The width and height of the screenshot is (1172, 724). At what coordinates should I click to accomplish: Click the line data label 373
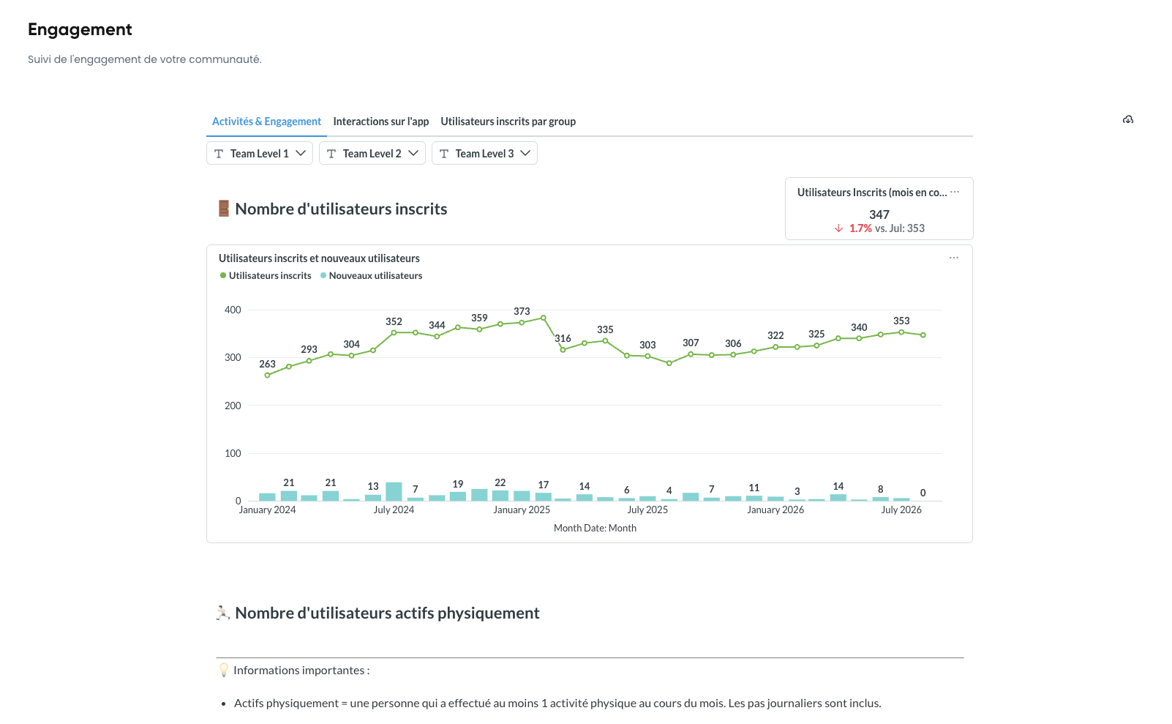(522, 311)
